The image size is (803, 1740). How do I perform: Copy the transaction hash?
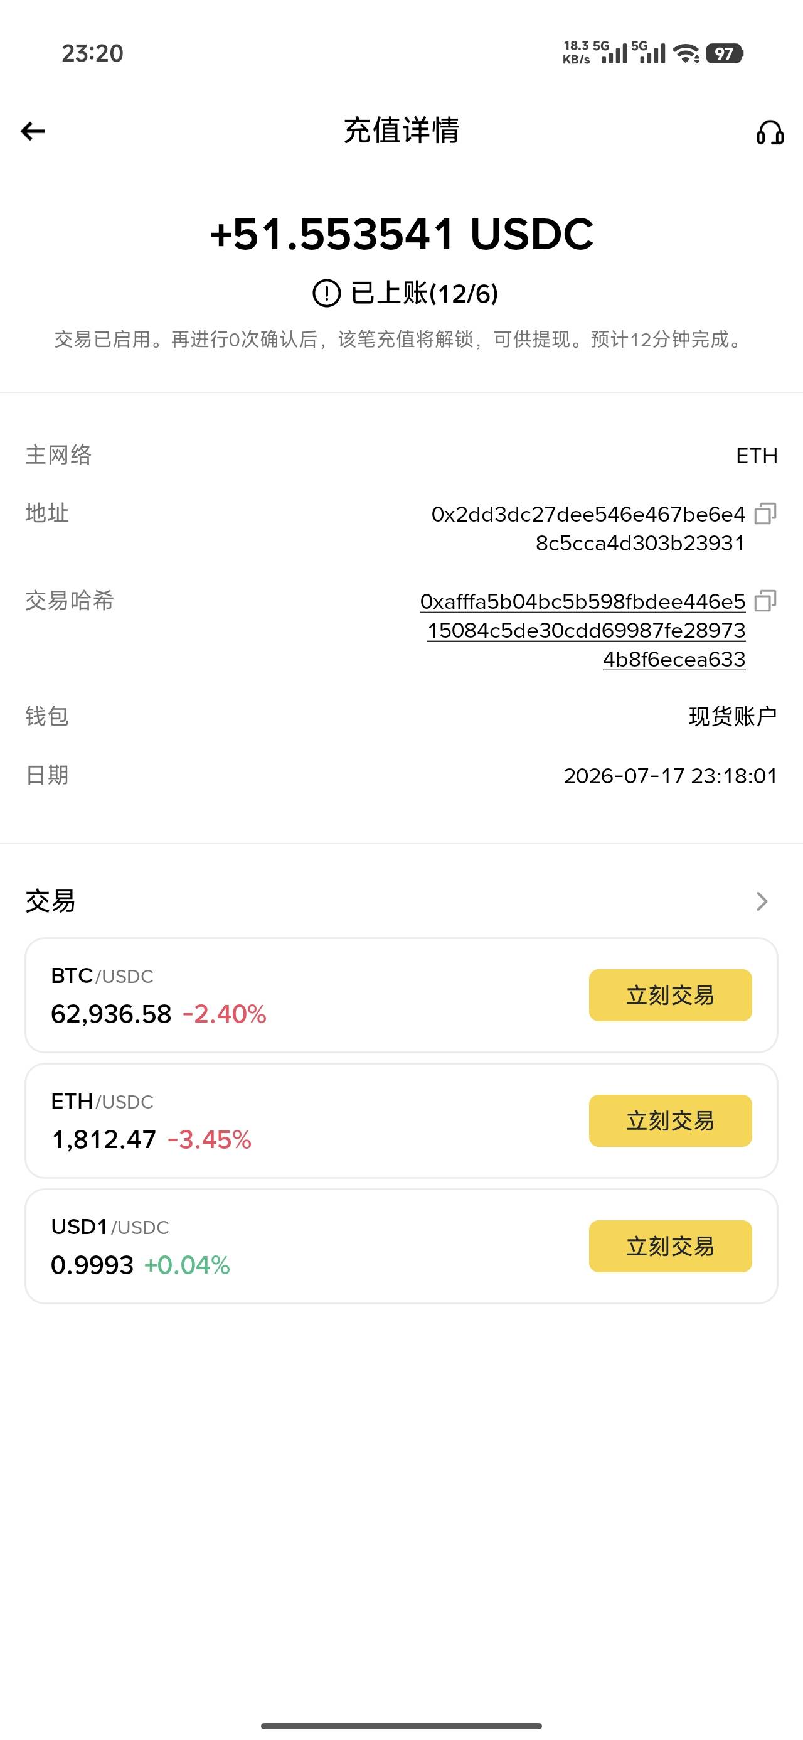[x=765, y=601]
